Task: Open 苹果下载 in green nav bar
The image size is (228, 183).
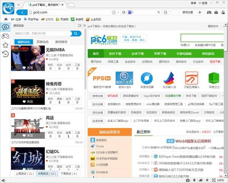Action: (160, 53)
